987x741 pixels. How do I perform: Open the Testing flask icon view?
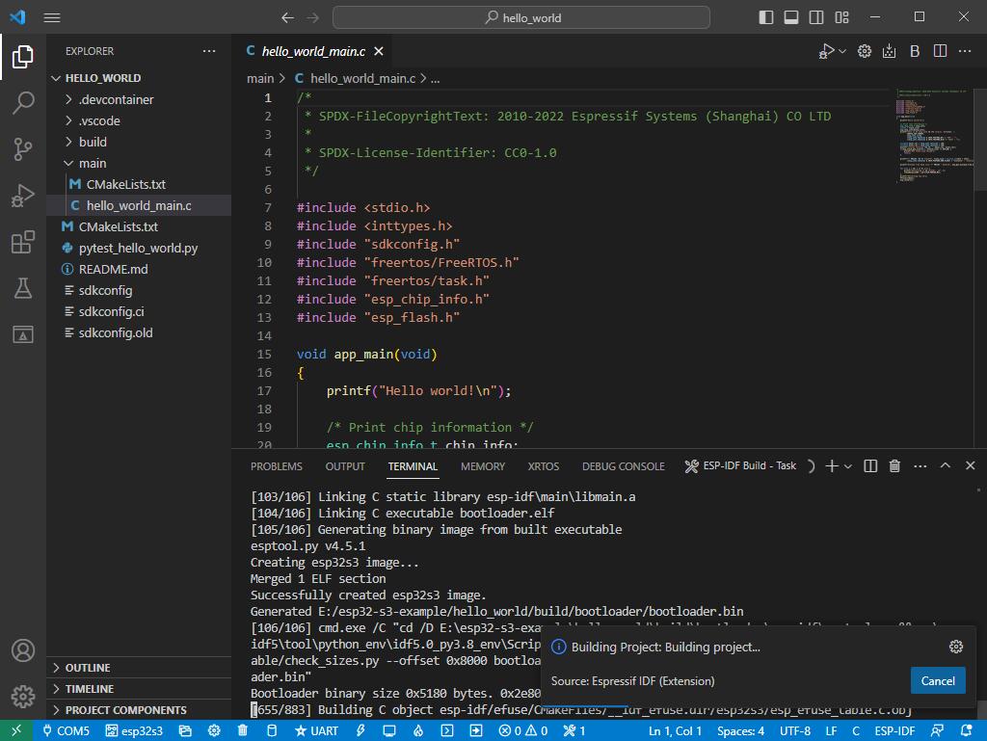[x=23, y=288]
